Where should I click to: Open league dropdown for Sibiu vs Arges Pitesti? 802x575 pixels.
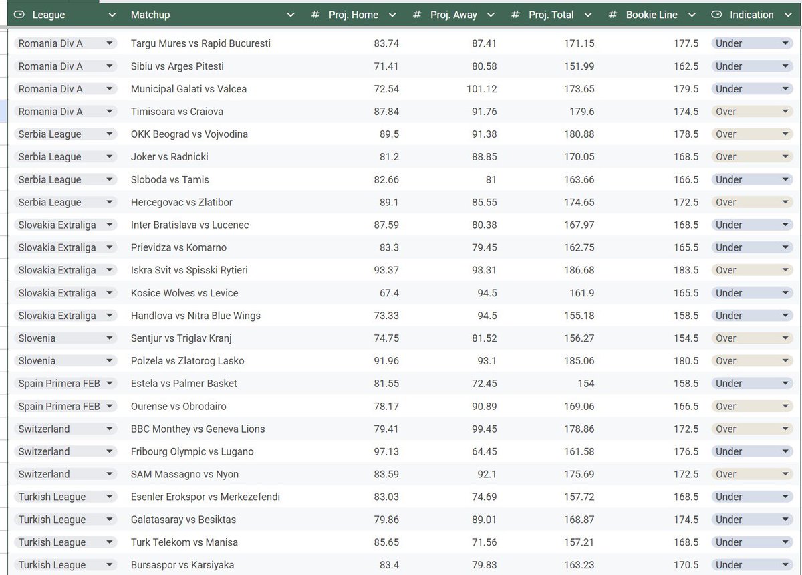pos(109,66)
